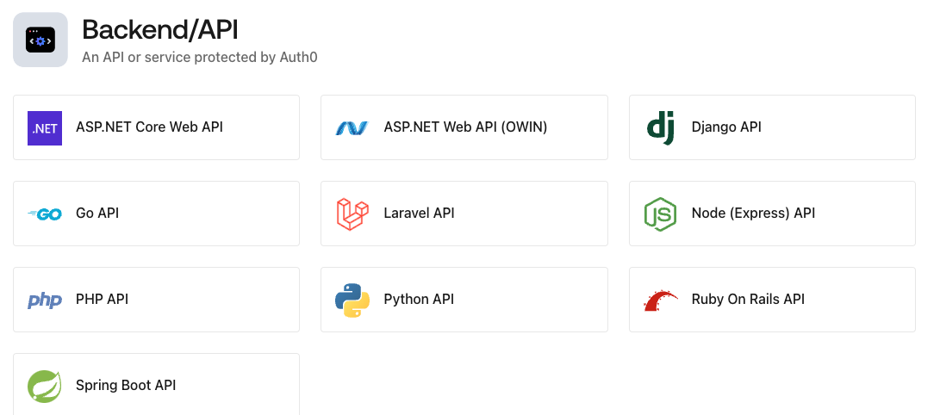Select the Laravel API card
940x415 pixels.
click(x=464, y=214)
